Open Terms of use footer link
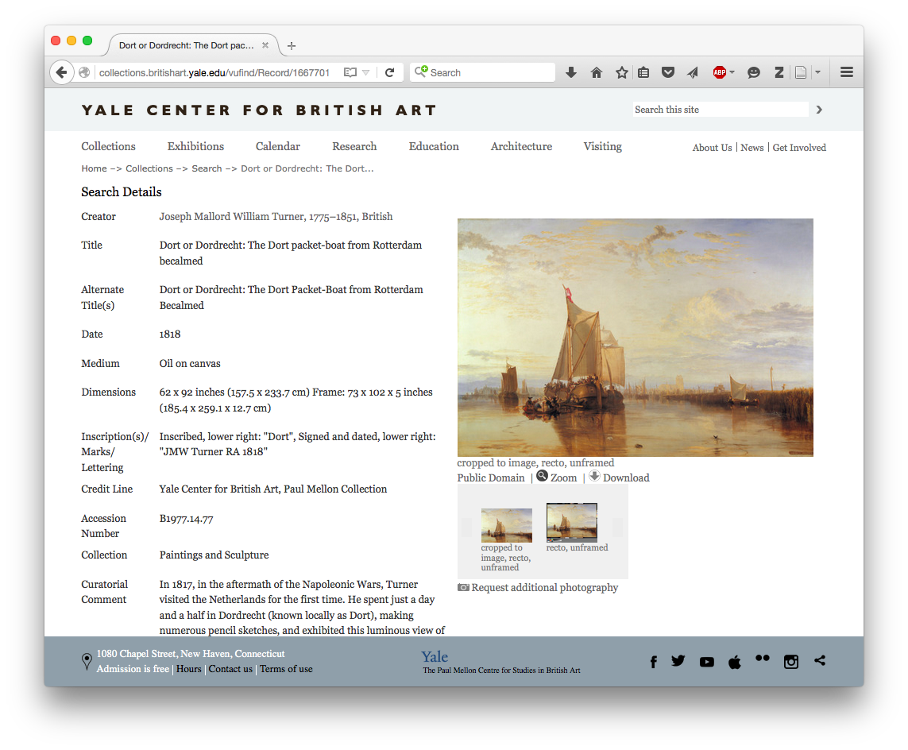 pyautogui.click(x=286, y=669)
